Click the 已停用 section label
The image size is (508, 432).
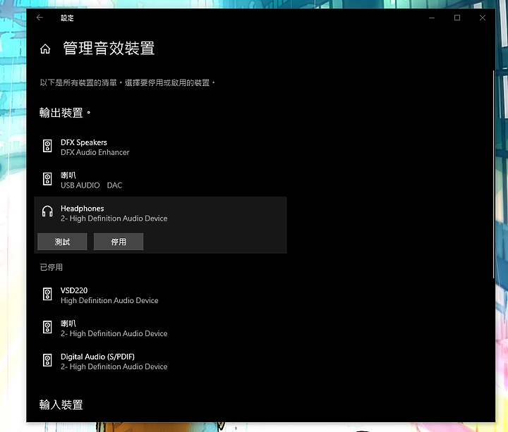(x=52, y=267)
